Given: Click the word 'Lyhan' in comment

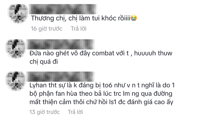Looking at the screenshot, I should tap(38, 85).
